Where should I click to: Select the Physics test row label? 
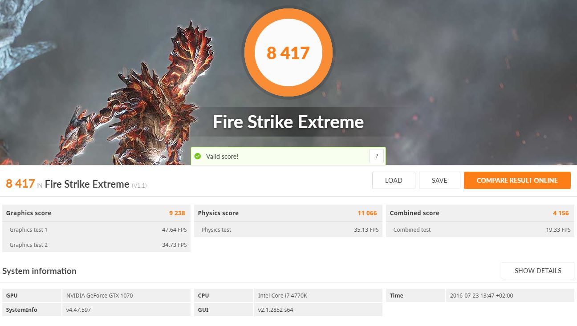pyautogui.click(x=216, y=230)
